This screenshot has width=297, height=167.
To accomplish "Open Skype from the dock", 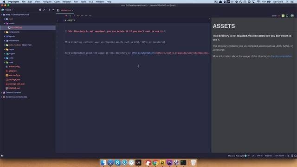I will (117, 162).
